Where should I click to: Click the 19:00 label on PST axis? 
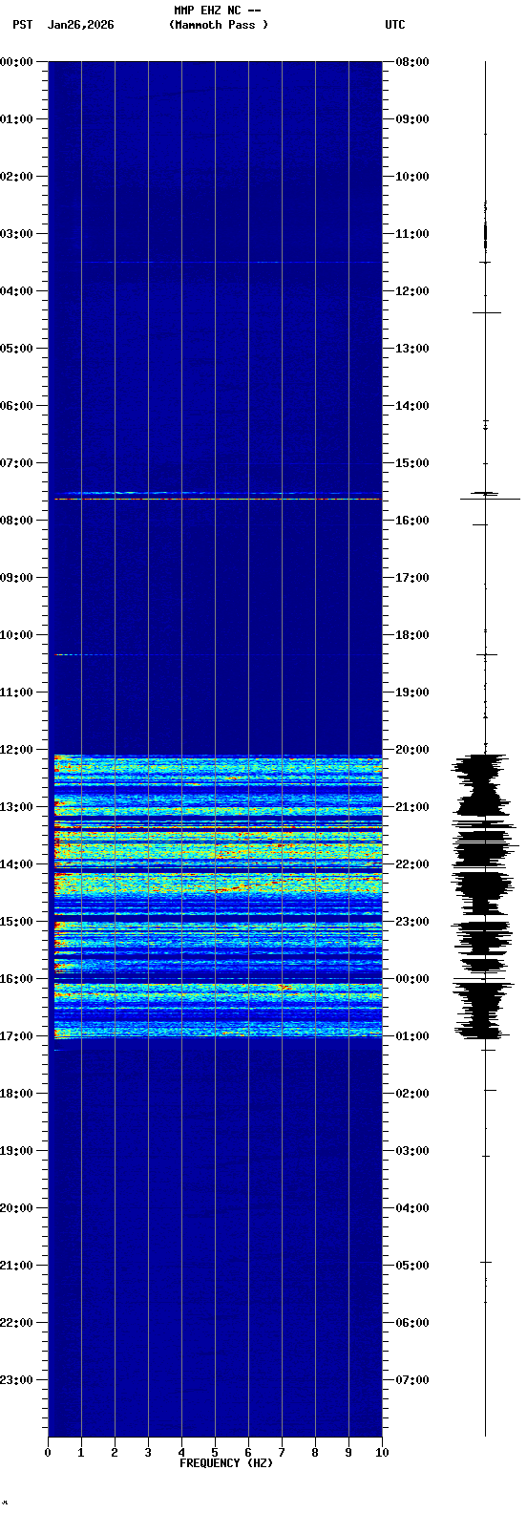tap(16, 1151)
